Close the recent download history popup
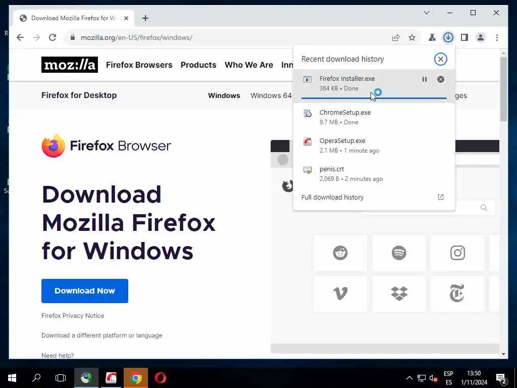Screen dimensions: 517x388 coord(440,59)
